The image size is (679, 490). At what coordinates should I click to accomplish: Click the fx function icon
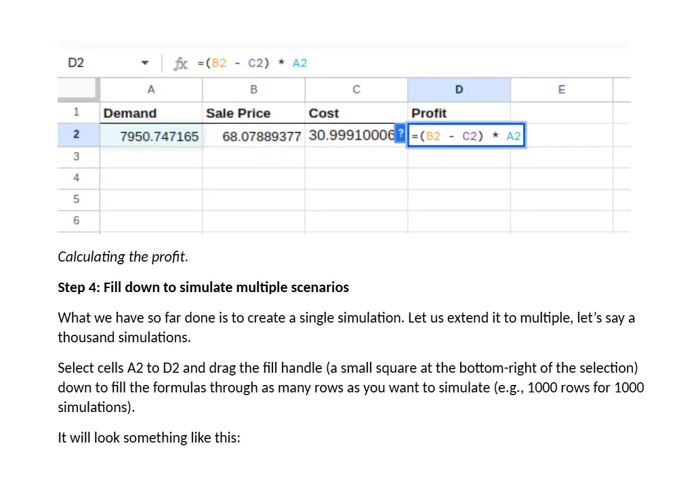click(180, 63)
